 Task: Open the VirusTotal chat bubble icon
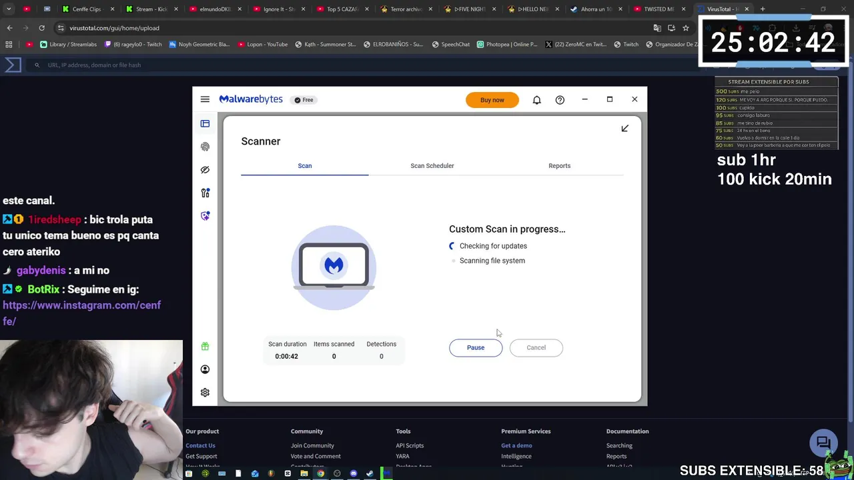[x=823, y=443]
